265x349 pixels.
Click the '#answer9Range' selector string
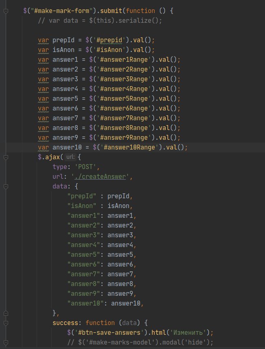(x=124, y=138)
